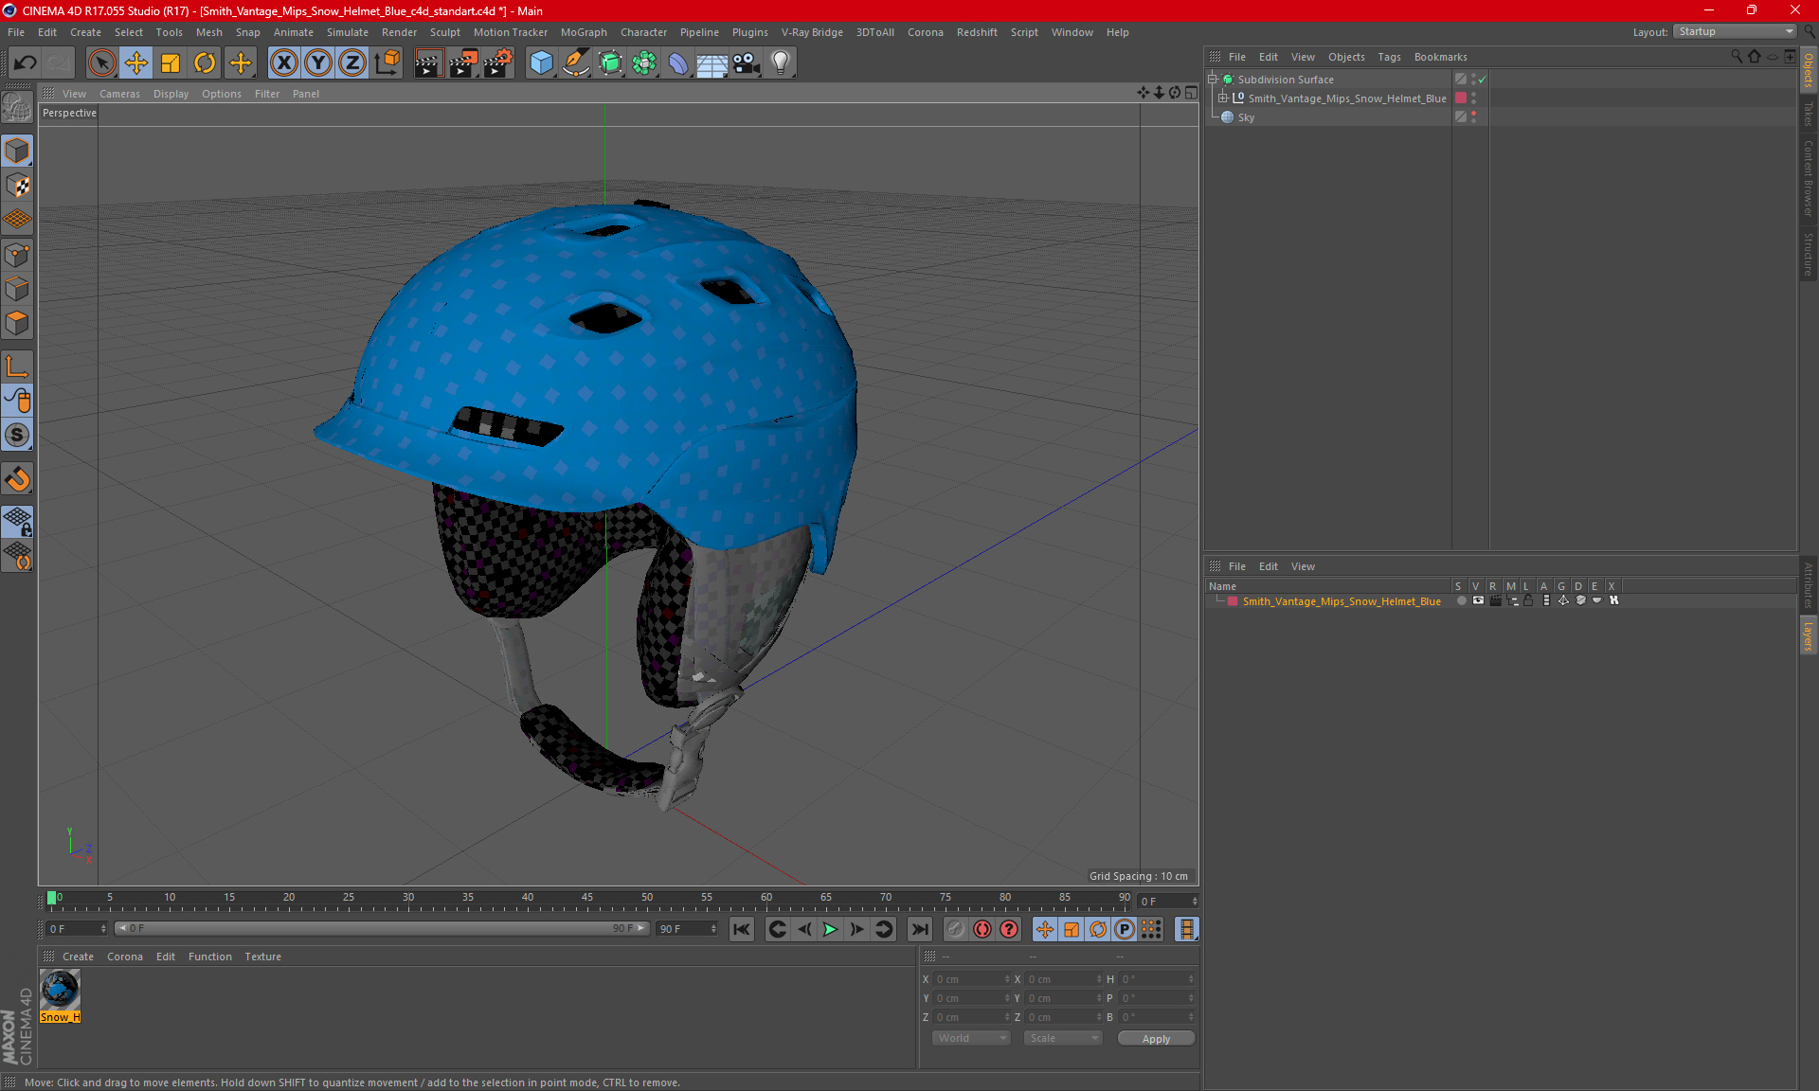Viewport: 1819px width, 1091px height.
Task: Add a camera object
Action: 747,63
